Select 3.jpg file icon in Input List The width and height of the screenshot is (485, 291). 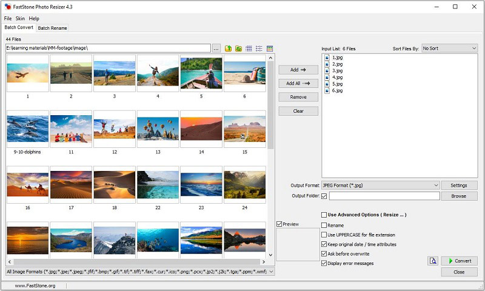click(327, 71)
